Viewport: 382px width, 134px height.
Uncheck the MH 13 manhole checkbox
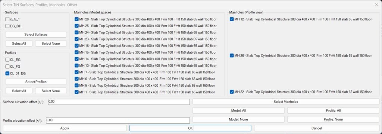76,66
